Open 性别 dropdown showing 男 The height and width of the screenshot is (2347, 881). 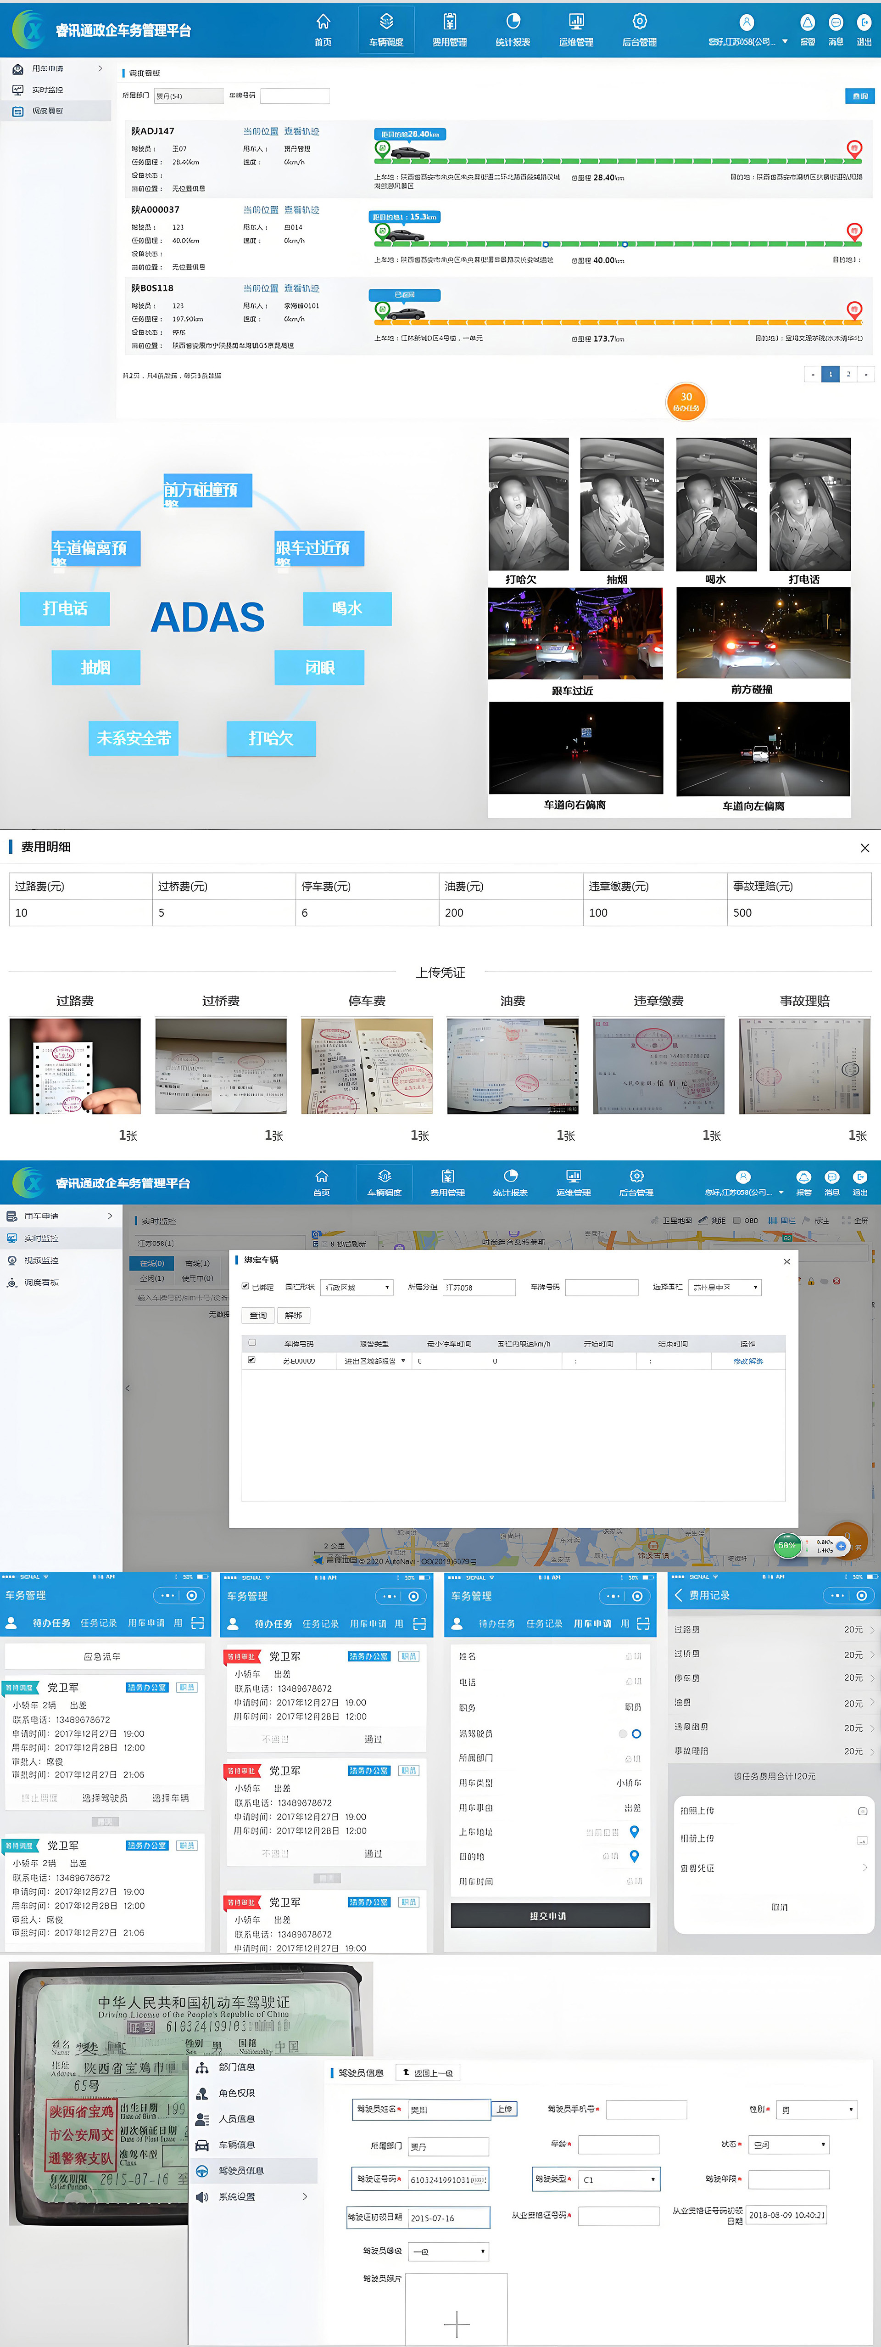pyautogui.click(x=817, y=2109)
